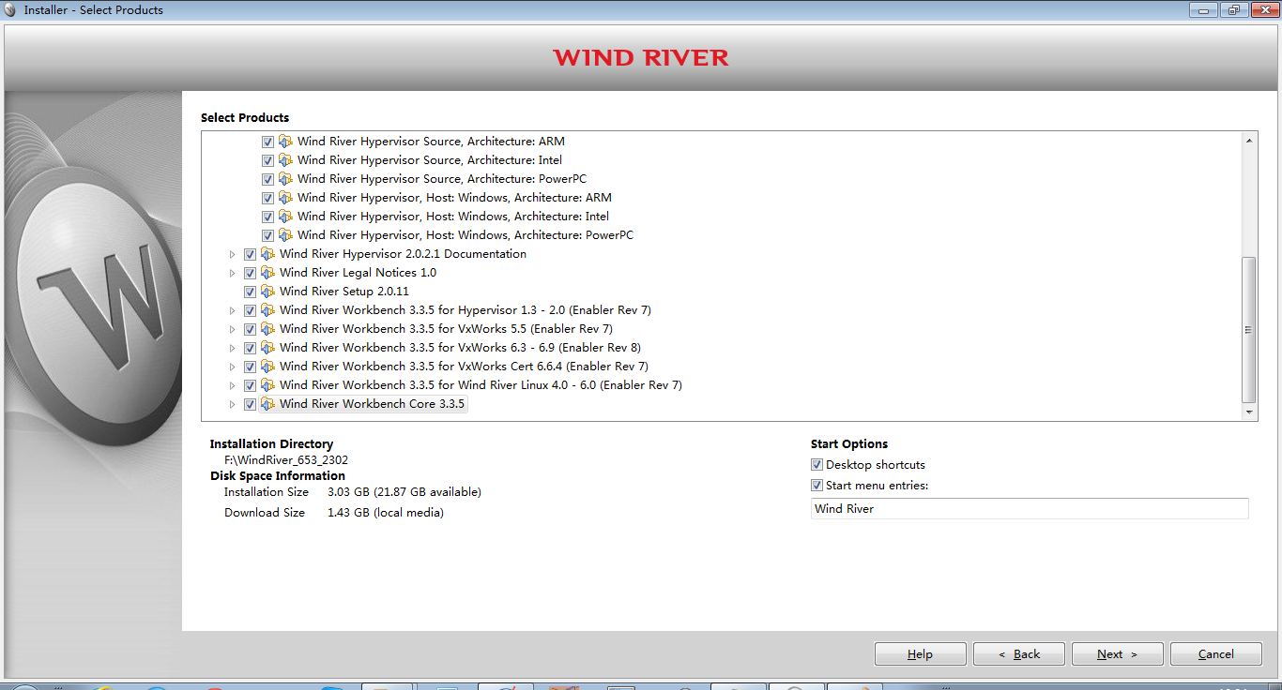This screenshot has width=1282, height=690.
Task: Select Wind River Workbench Core 3.3.5 text
Action: click(372, 404)
